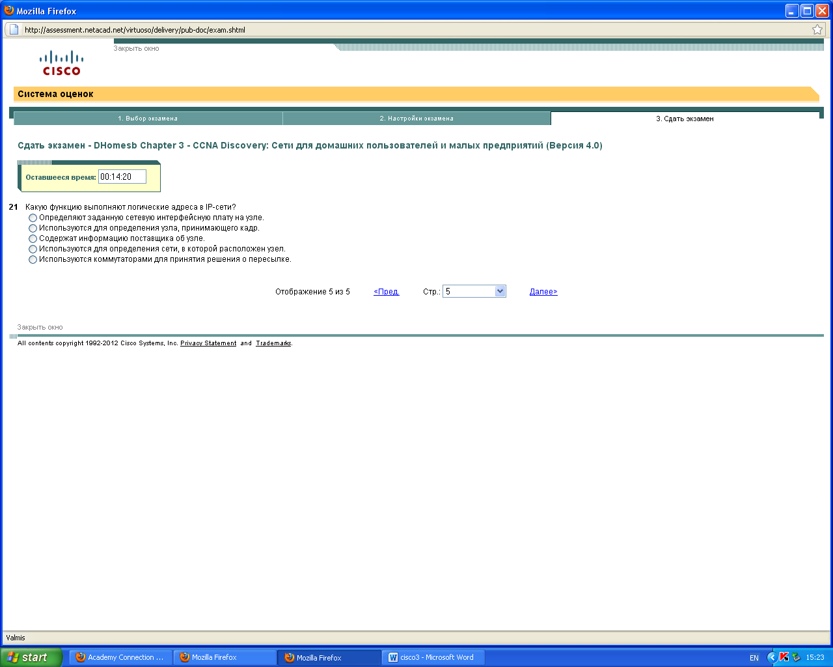This screenshot has height=667, width=833.
Task: Click the remaining time field
Action: point(122,177)
